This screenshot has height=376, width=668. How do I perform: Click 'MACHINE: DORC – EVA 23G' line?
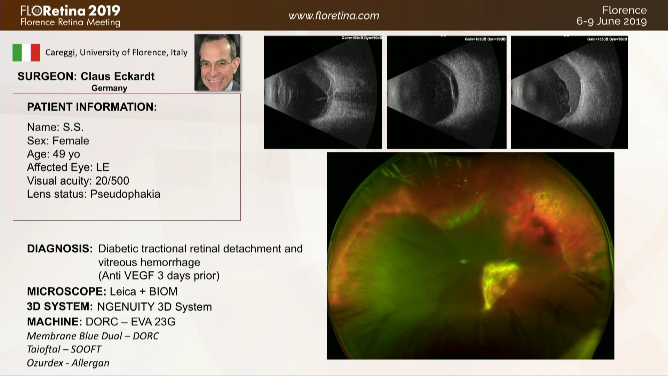(101, 321)
